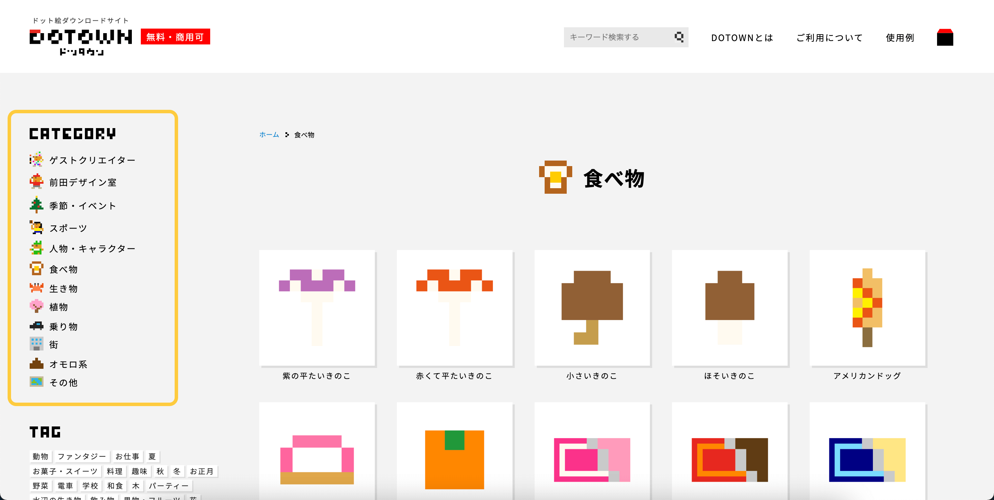This screenshot has height=500, width=994.
Task: Select the 電車 tag
Action: [x=65, y=486]
